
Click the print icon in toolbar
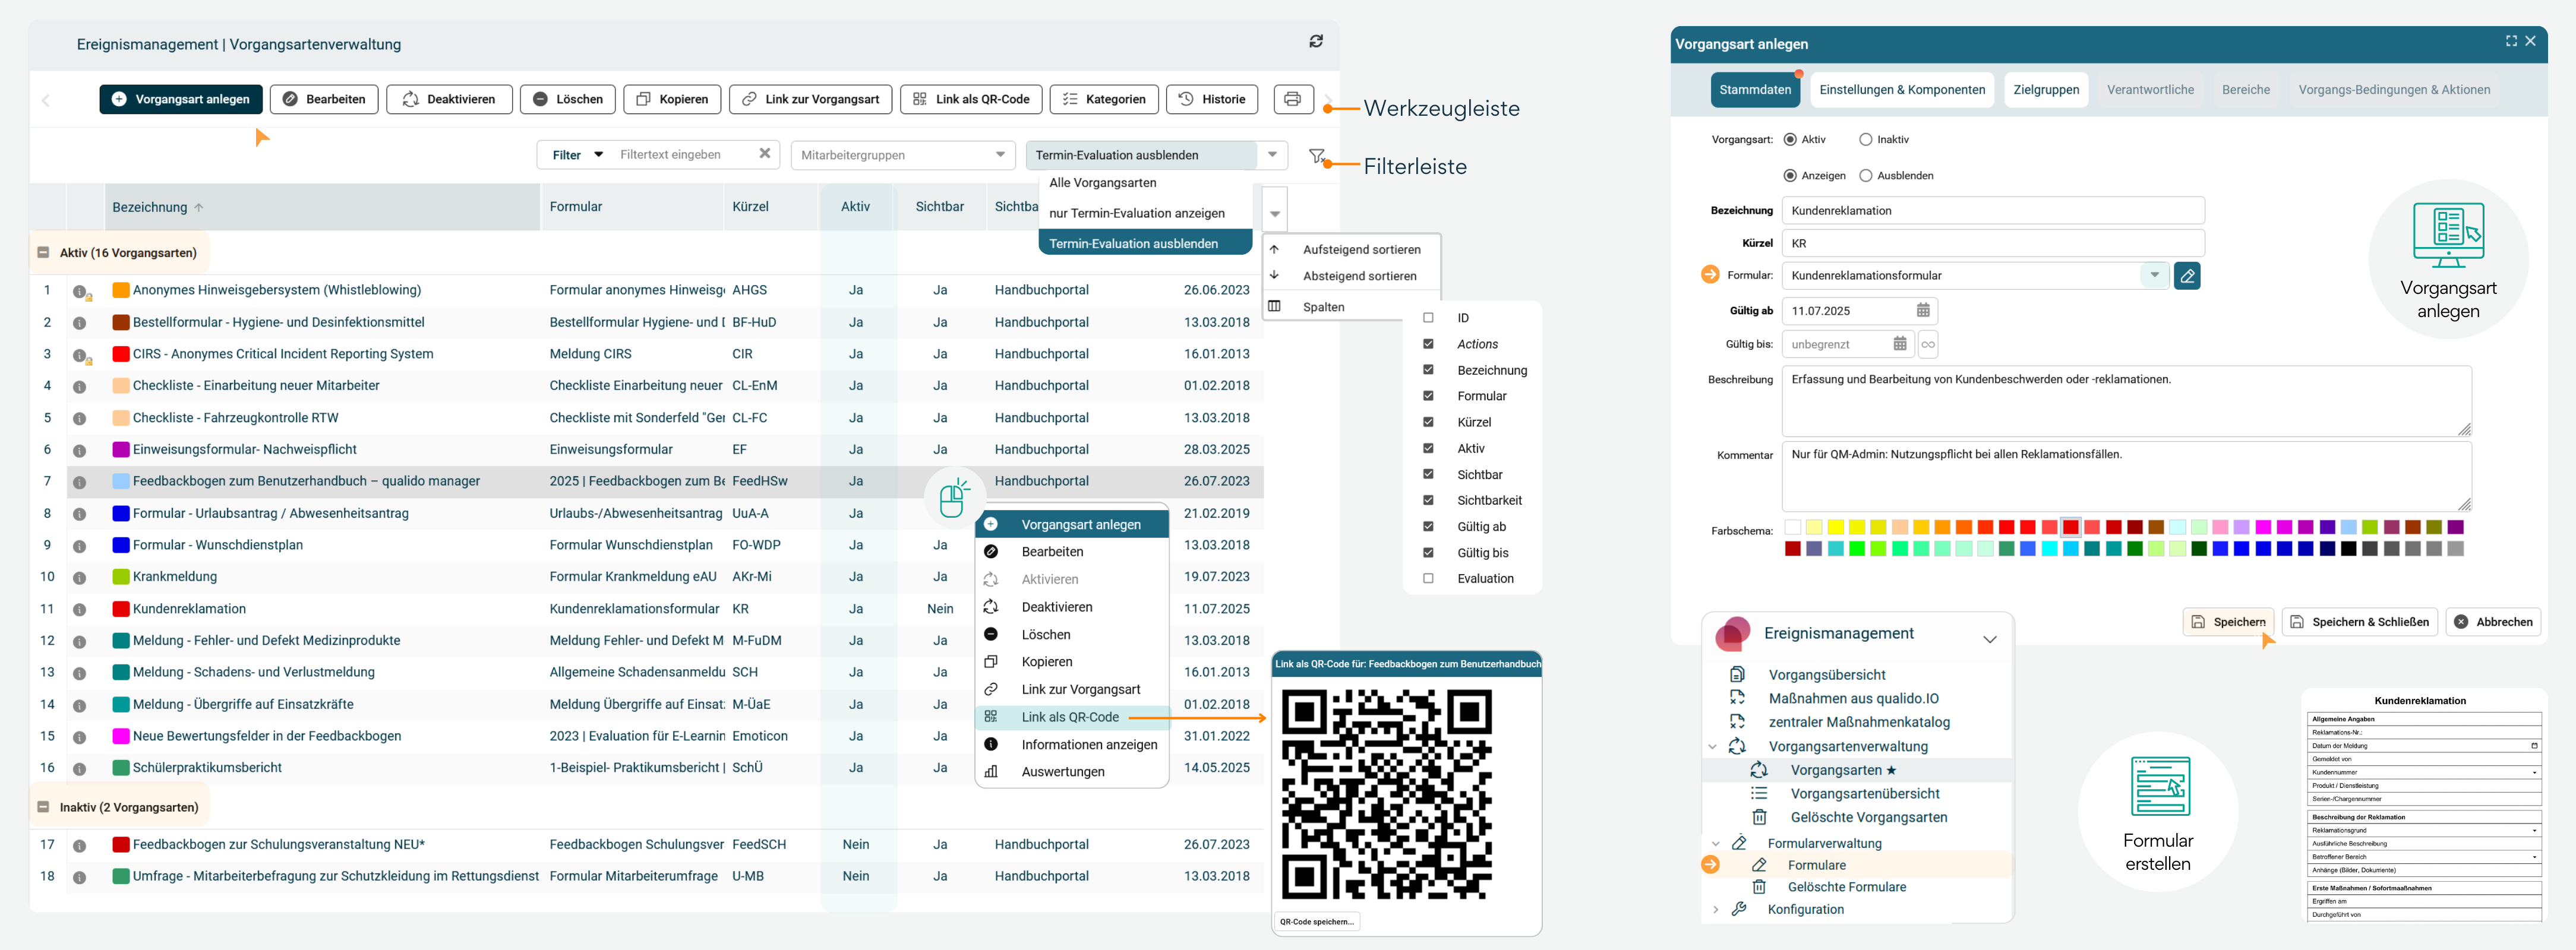[1292, 99]
